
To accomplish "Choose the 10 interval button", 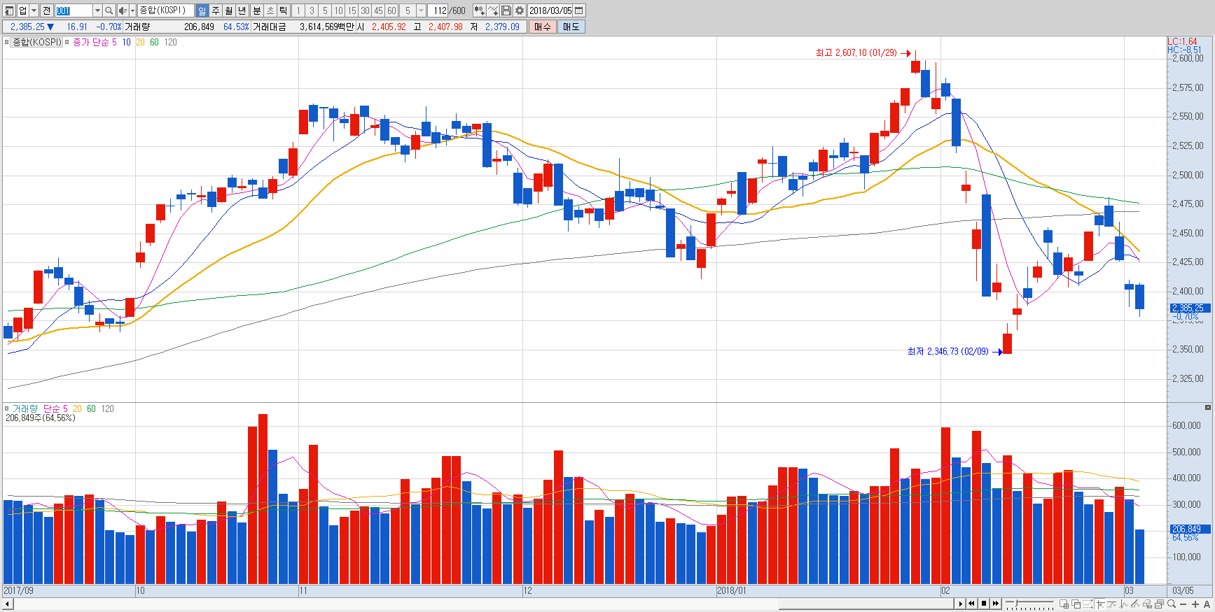I will pos(338,10).
